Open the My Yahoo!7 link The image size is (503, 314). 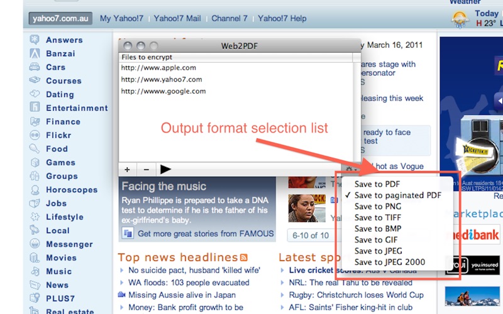click(121, 19)
